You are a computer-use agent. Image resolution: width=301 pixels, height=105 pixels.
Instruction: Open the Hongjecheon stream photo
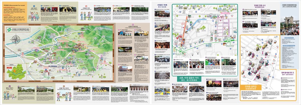tap(121, 10)
